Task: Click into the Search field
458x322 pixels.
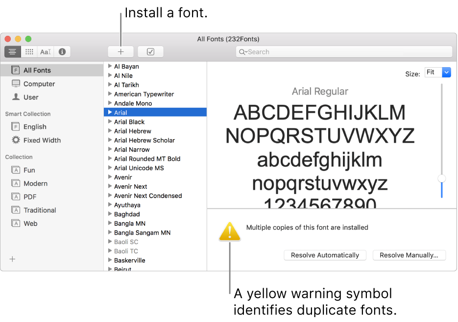Action: tap(344, 52)
